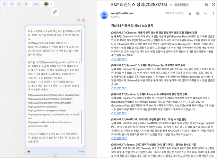Remove the 받은편지함 label with x
Screen dimensions: 217x158
[188, 5]
